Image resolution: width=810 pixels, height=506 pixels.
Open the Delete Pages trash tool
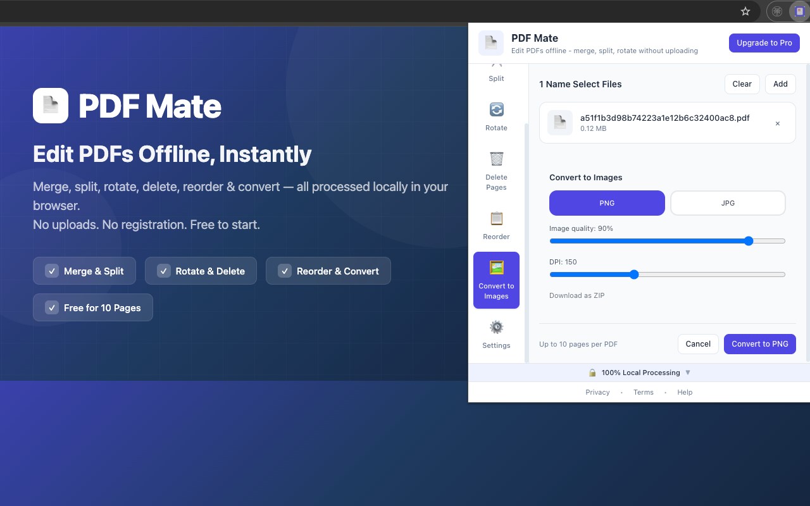(496, 171)
